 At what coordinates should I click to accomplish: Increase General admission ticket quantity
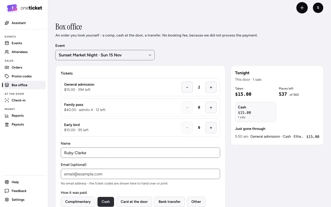tap(211, 87)
